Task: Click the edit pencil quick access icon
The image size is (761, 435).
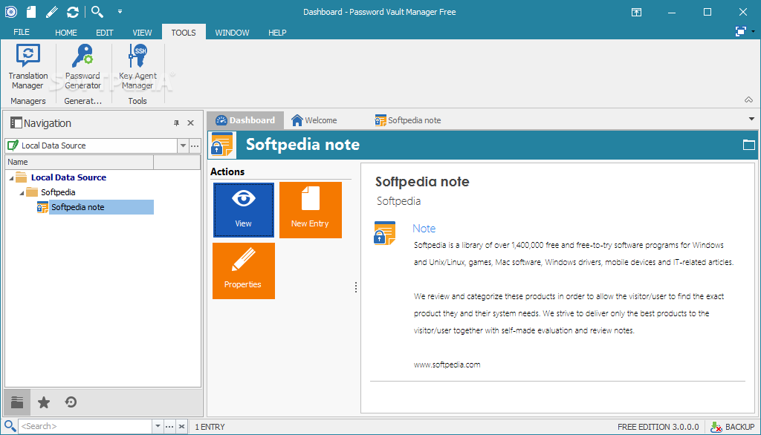Action: point(52,12)
